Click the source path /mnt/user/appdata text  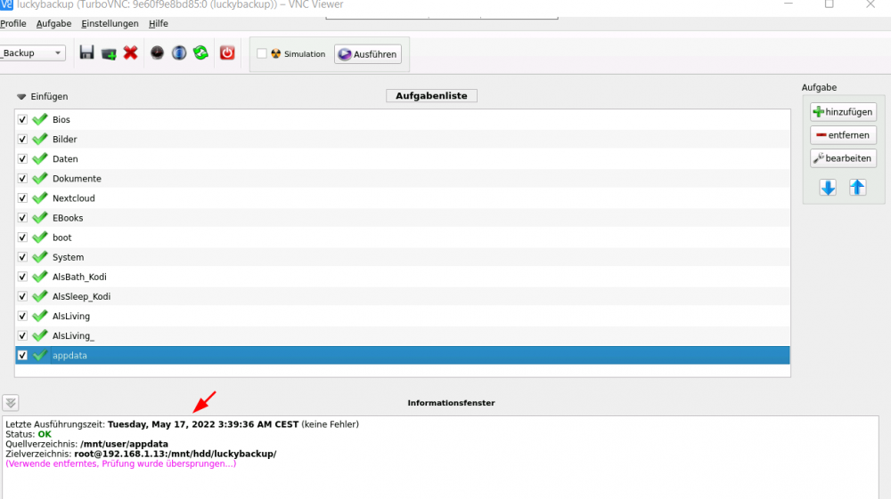point(124,444)
